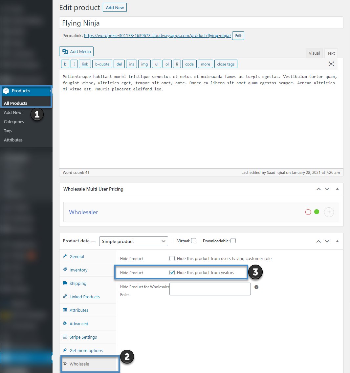Click the img quicktag button
Screen dimensions: 350x373
(x=144, y=64)
